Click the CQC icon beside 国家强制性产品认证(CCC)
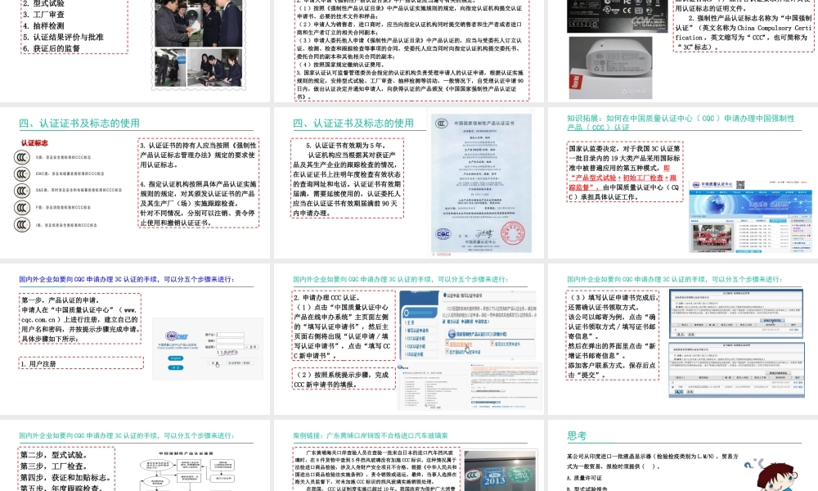818x491 pixels. coord(451,334)
